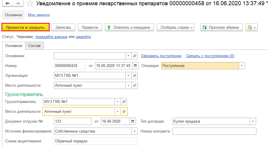Expand the Операция dropdown
Viewport: 268px width, 147px height.
[242, 66]
